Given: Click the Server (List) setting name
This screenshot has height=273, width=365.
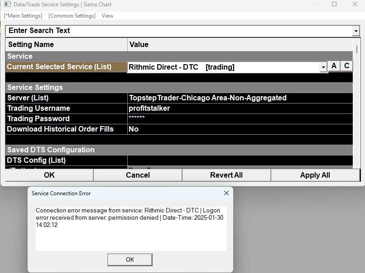Looking at the screenshot, I should tap(66, 98).
